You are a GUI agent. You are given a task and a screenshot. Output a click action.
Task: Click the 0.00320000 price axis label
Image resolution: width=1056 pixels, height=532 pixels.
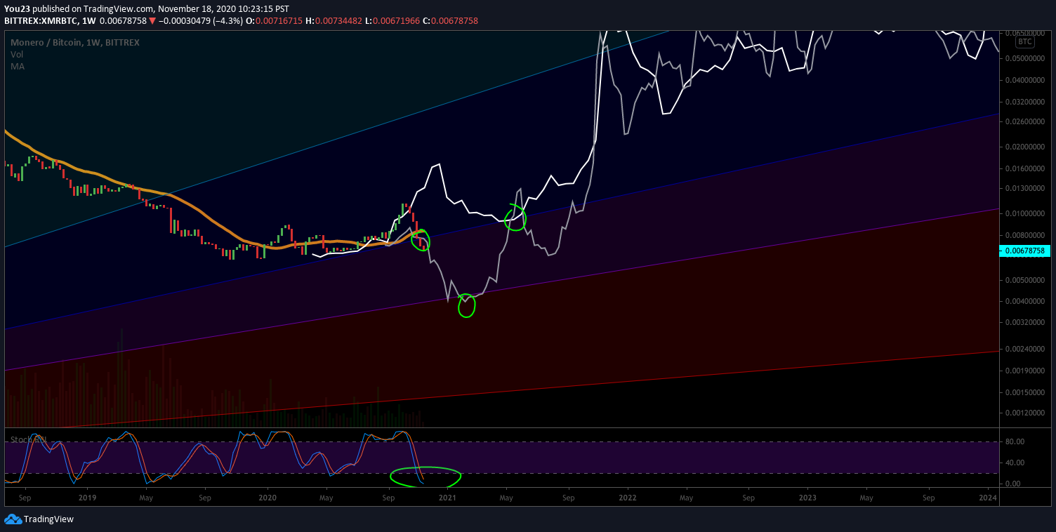tap(1024, 322)
